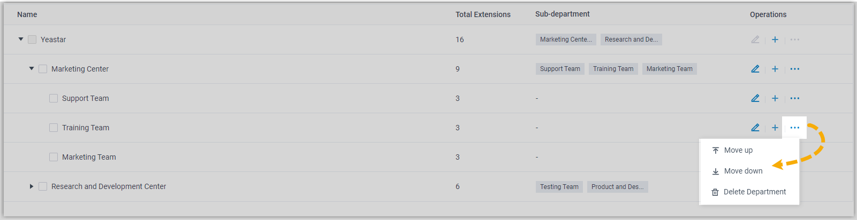This screenshot has height=220, width=857.
Task: Check the Marketing Team row checkbox
Action: 54,157
